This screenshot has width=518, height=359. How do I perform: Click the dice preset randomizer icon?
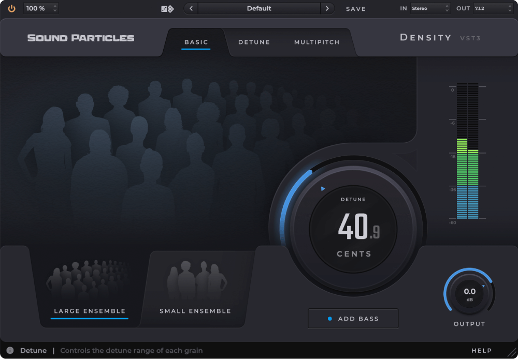pos(167,8)
